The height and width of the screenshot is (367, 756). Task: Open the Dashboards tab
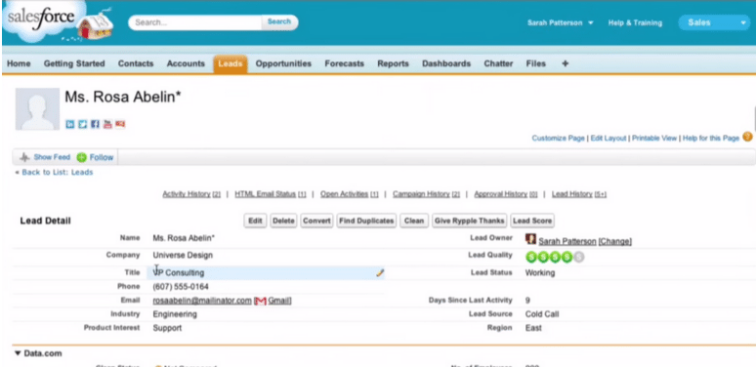tap(446, 63)
